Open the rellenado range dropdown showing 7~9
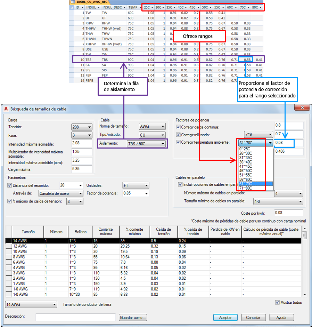This screenshot has height=327, width=312. (x=258, y=135)
